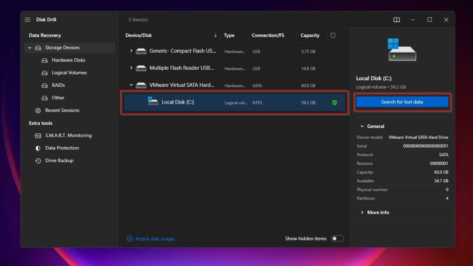Collapse the VMware Virtual SATA Hard drive row

click(x=131, y=85)
